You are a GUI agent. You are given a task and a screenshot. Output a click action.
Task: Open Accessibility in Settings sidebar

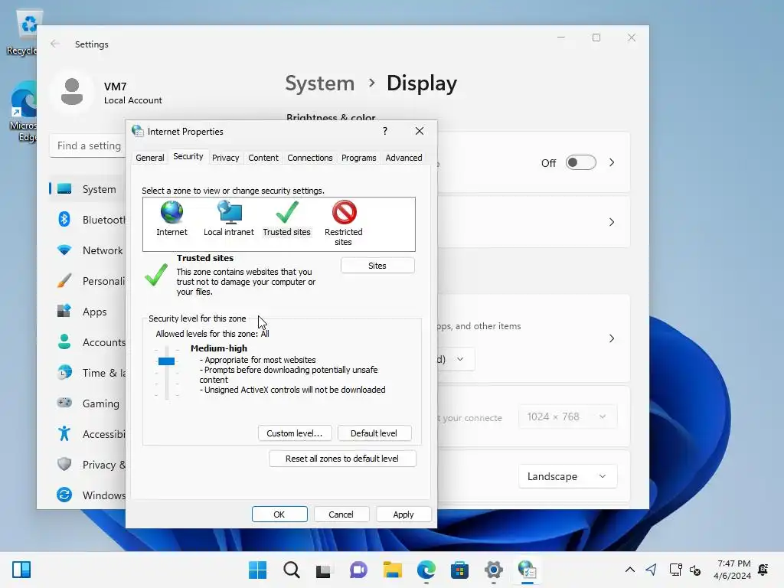tap(87, 434)
